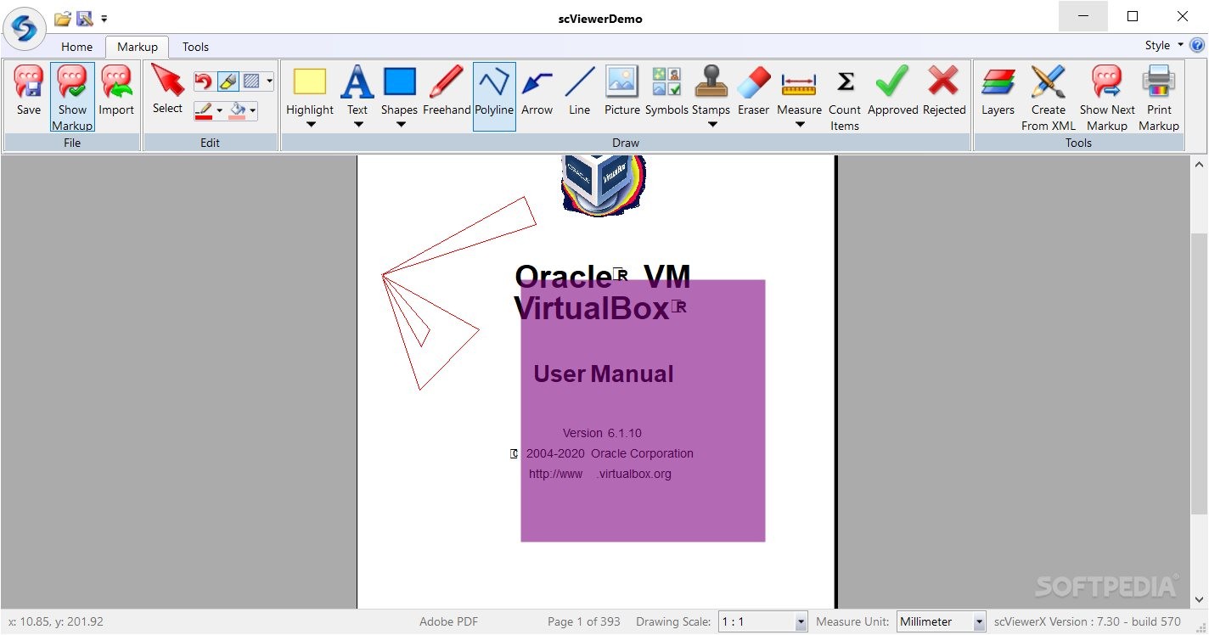Click the open folder quick access icon

[63, 18]
